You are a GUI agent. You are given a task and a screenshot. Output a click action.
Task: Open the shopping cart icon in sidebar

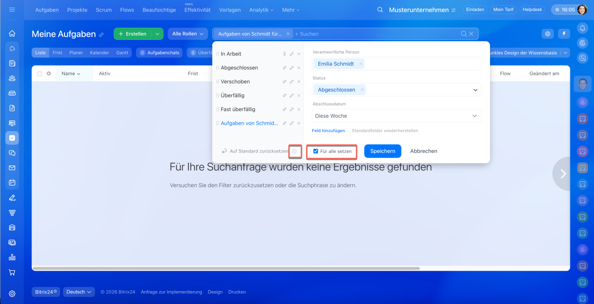pyautogui.click(x=12, y=272)
